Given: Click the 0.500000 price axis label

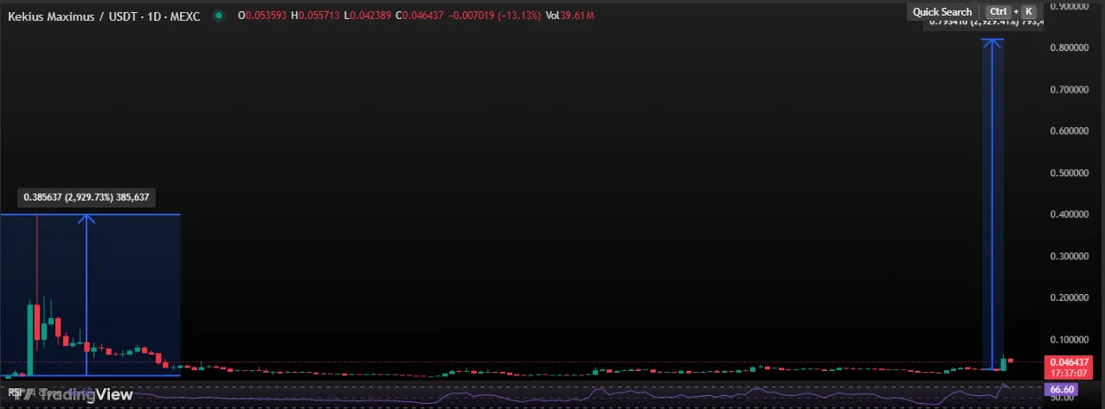Looking at the screenshot, I should coord(1070,173).
